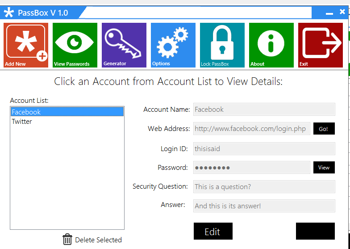Screen dimensions: 350x249
Task: Open the password Generator tile
Action: 124,45
